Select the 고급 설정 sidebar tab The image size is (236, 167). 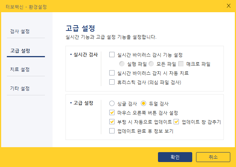coord(21,50)
